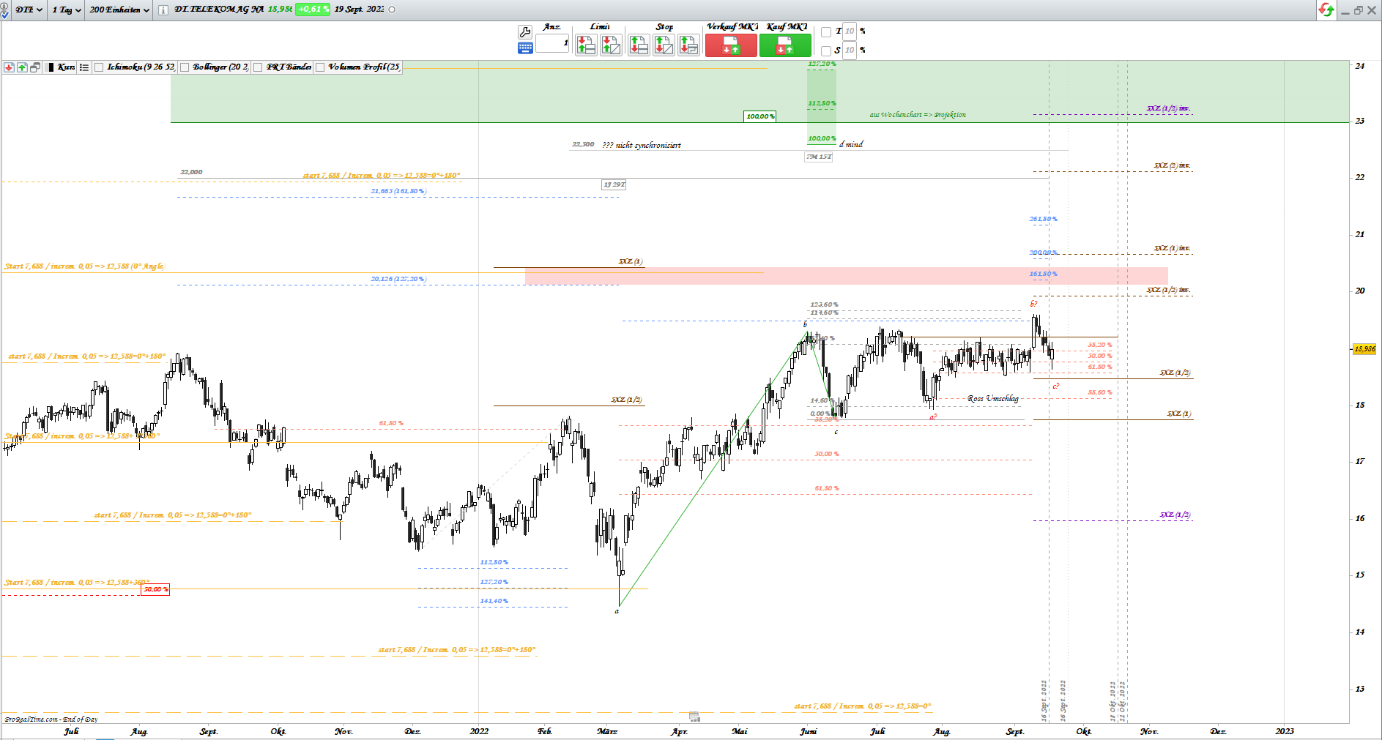Click the 19 Sept. 2022 date text
Viewport: 1382px width, 740px height.
click(x=359, y=10)
